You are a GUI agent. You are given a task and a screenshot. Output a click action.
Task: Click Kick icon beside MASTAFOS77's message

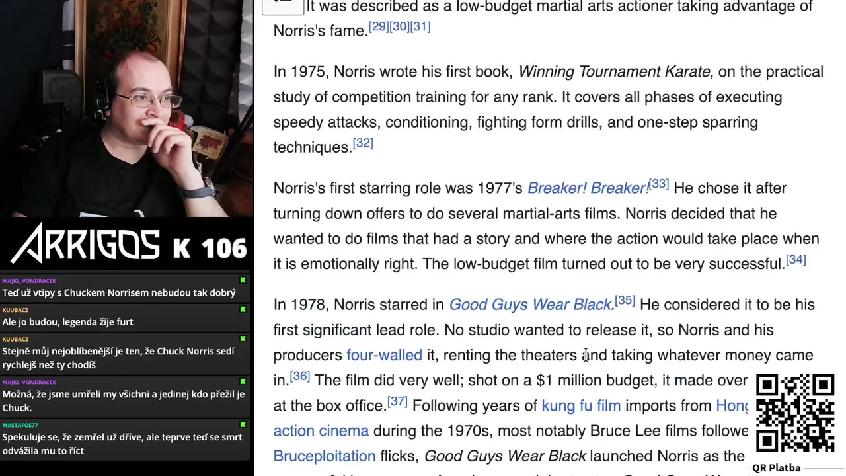(243, 424)
